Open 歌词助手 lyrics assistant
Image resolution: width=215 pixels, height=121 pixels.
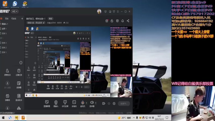(x=19, y=97)
